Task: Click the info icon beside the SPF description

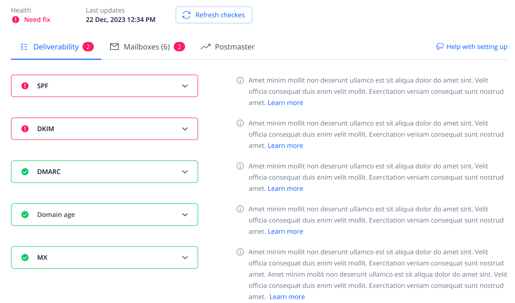Action: (240, 80)
